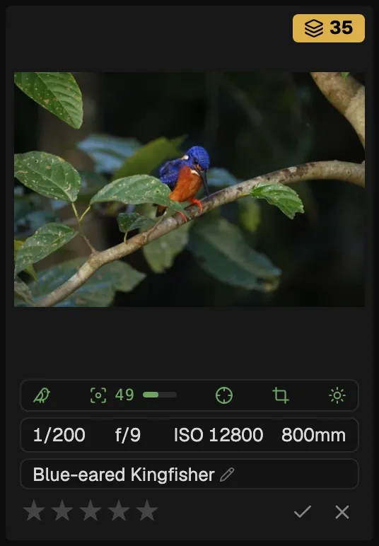Viewport: 379px width, 546px height.
Task: Click the focus score number 49
Action: tap(124, 395)
